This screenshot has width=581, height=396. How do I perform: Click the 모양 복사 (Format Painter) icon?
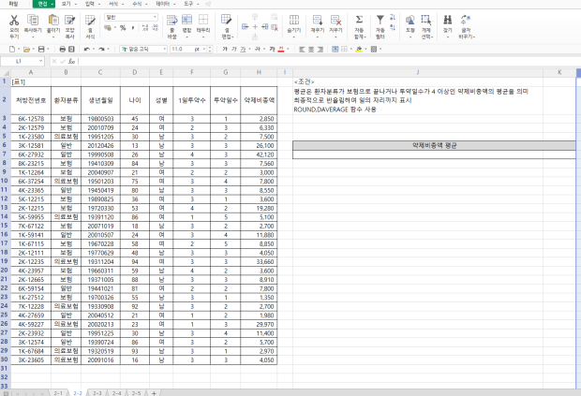(69, 22)
